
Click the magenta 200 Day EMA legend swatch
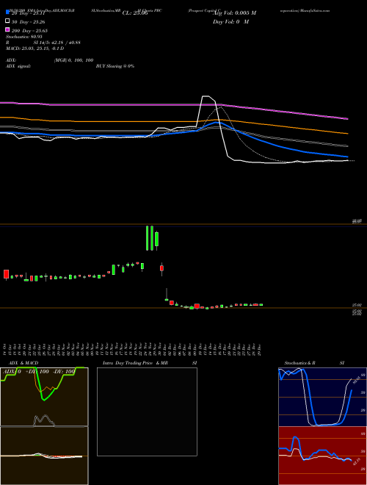coord(7,29)
